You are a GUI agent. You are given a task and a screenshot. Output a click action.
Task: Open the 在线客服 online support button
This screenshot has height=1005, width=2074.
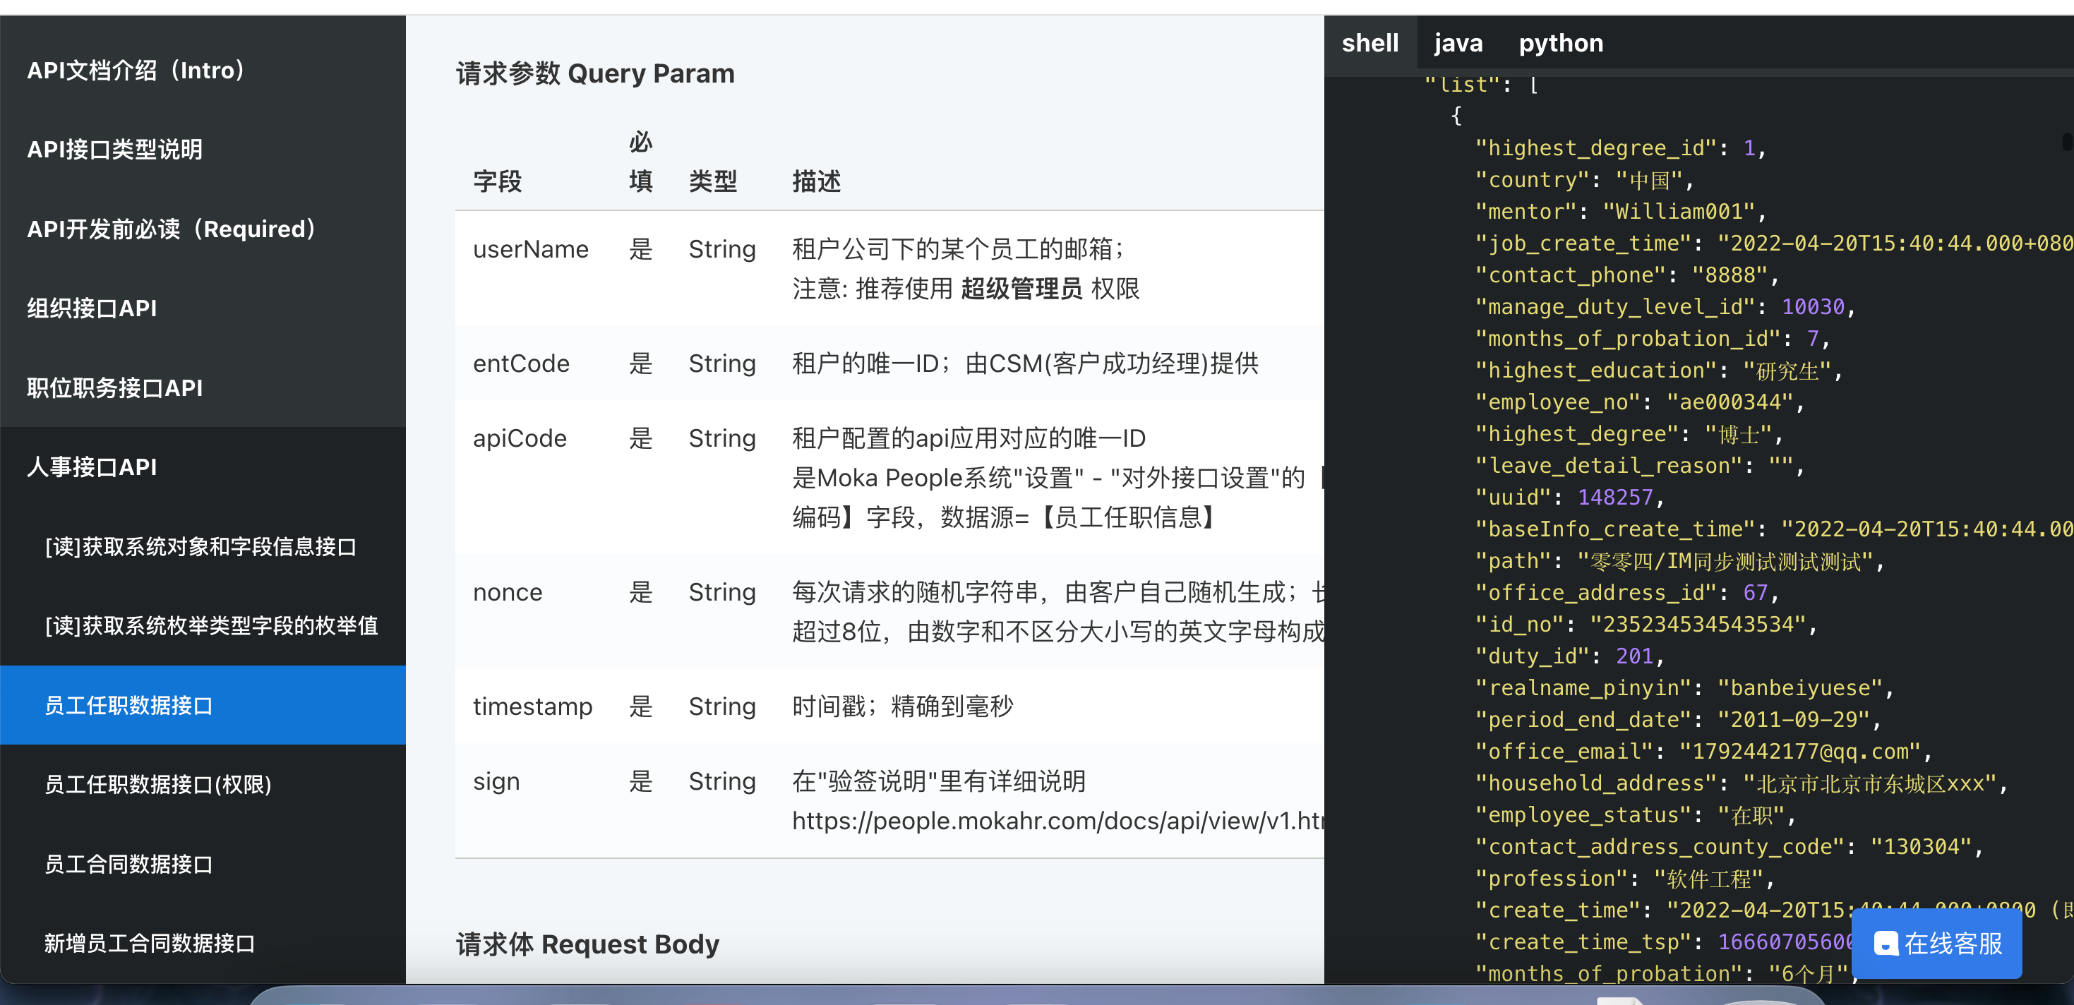tap(1936, 943)
